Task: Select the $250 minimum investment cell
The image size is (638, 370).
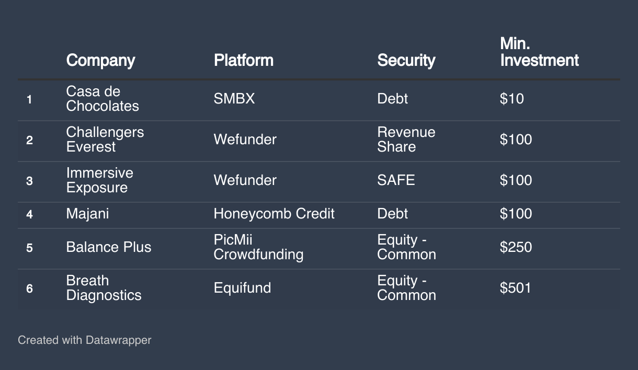Action: click(x=516, y=247)
